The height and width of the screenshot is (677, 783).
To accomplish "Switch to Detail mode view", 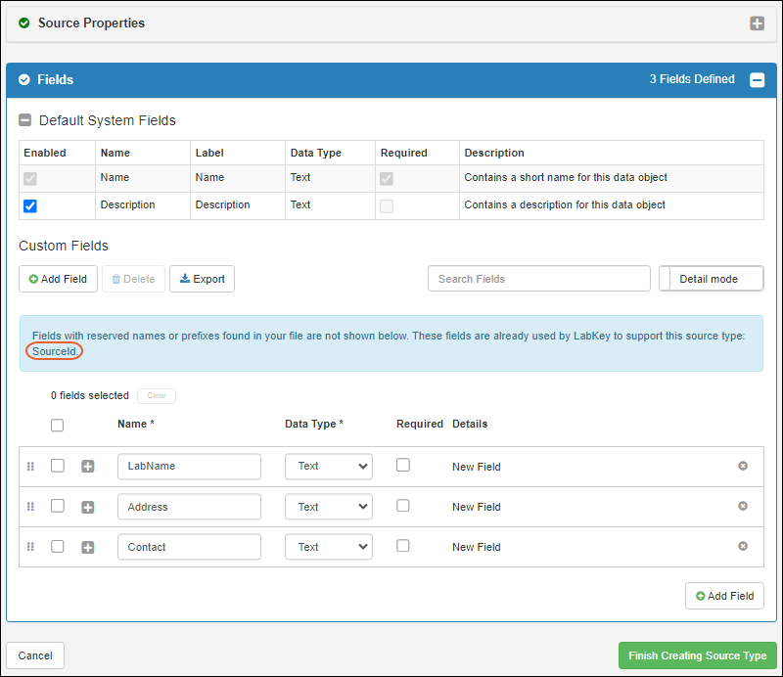I will coord(711,279).
